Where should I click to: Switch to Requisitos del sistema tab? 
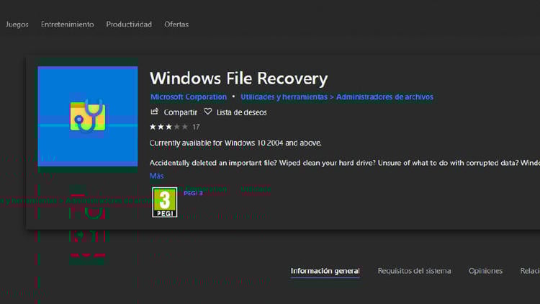click(414, 271)
